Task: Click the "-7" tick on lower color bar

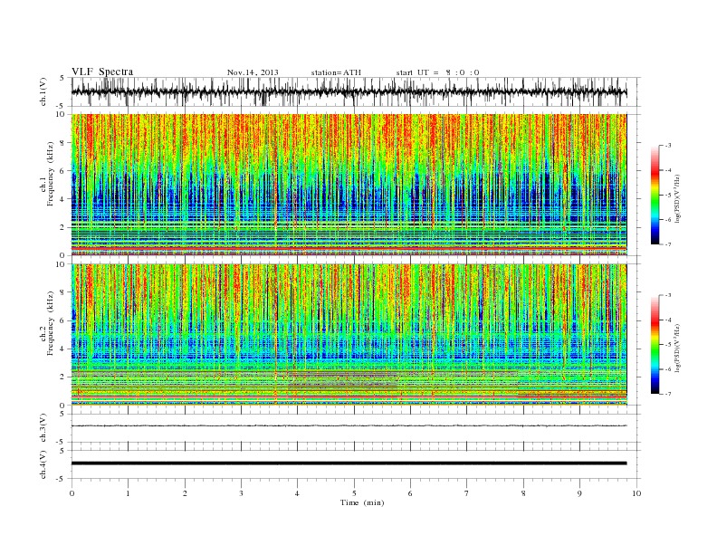Action: click(x=667, y=394)
